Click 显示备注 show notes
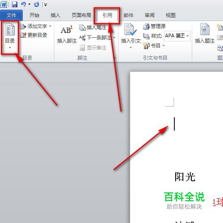Viewport: 223px width, 223px height. pos(93,48)
